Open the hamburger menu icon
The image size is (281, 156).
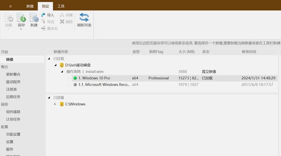coord(11,6)
